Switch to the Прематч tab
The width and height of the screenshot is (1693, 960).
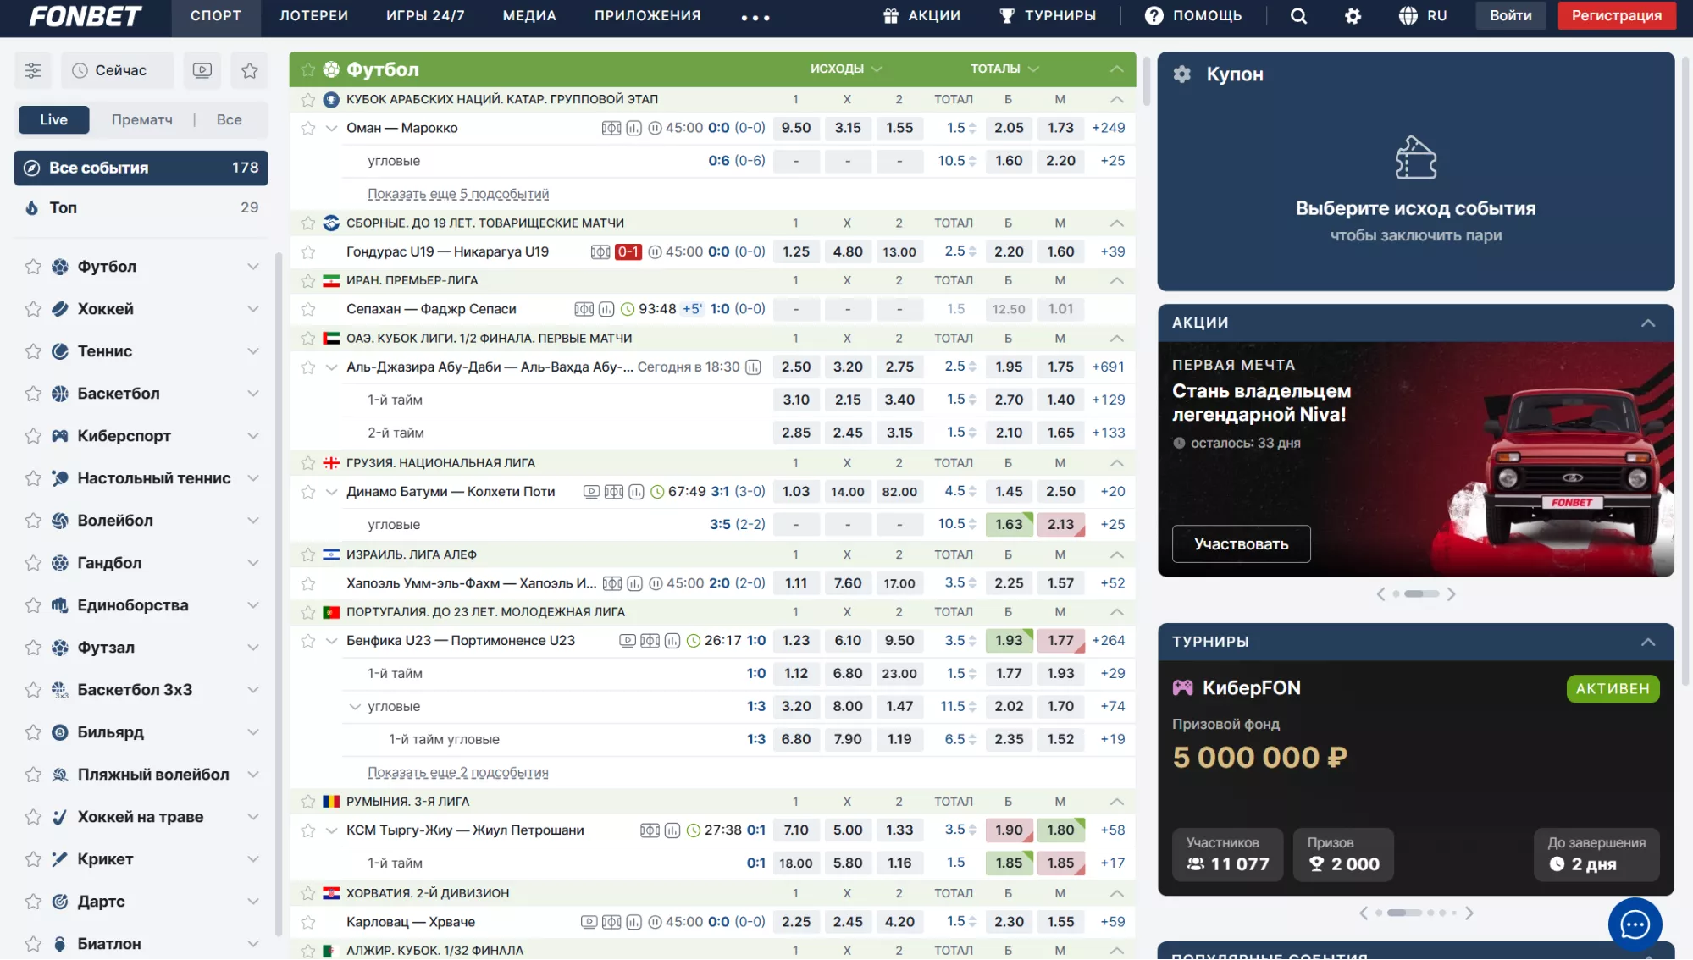pos(142,120)
